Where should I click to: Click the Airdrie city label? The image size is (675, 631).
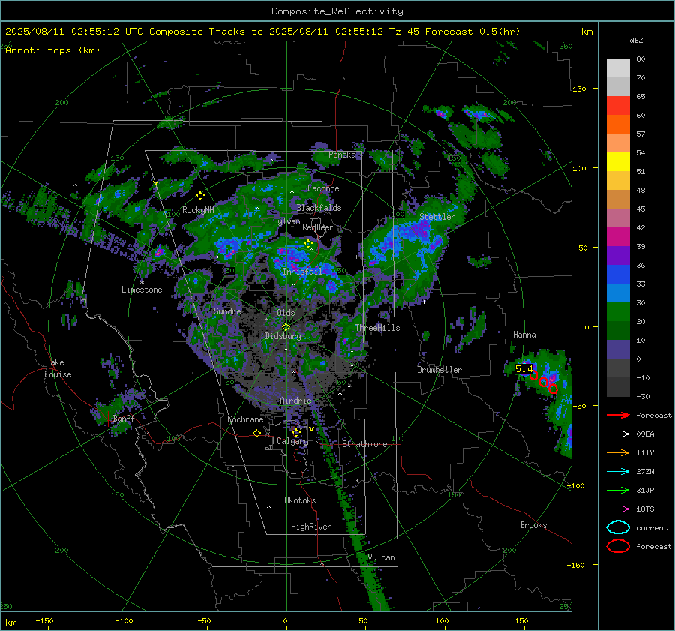pyautogui.click(x=295, y=401)
